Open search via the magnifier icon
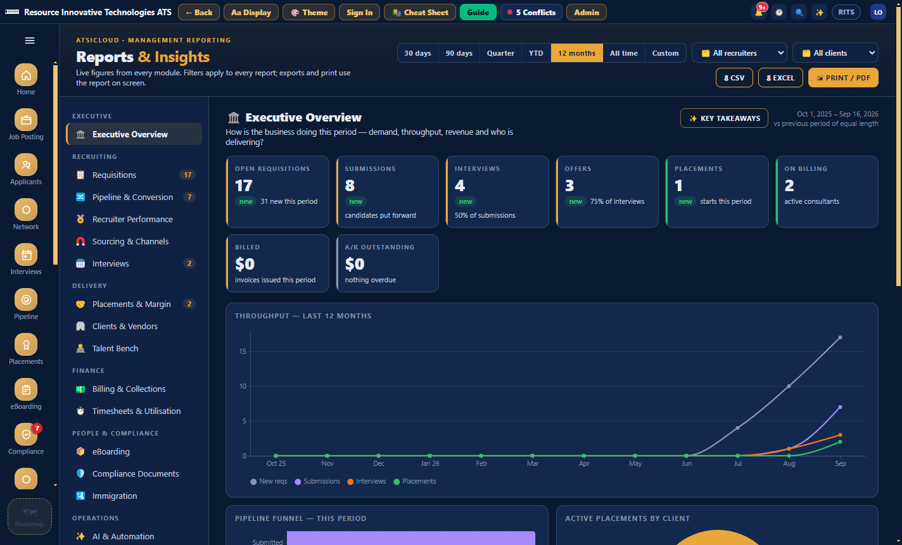Image resolution: width=902 pixels, height=545 pixels. (x=799, y=12)
